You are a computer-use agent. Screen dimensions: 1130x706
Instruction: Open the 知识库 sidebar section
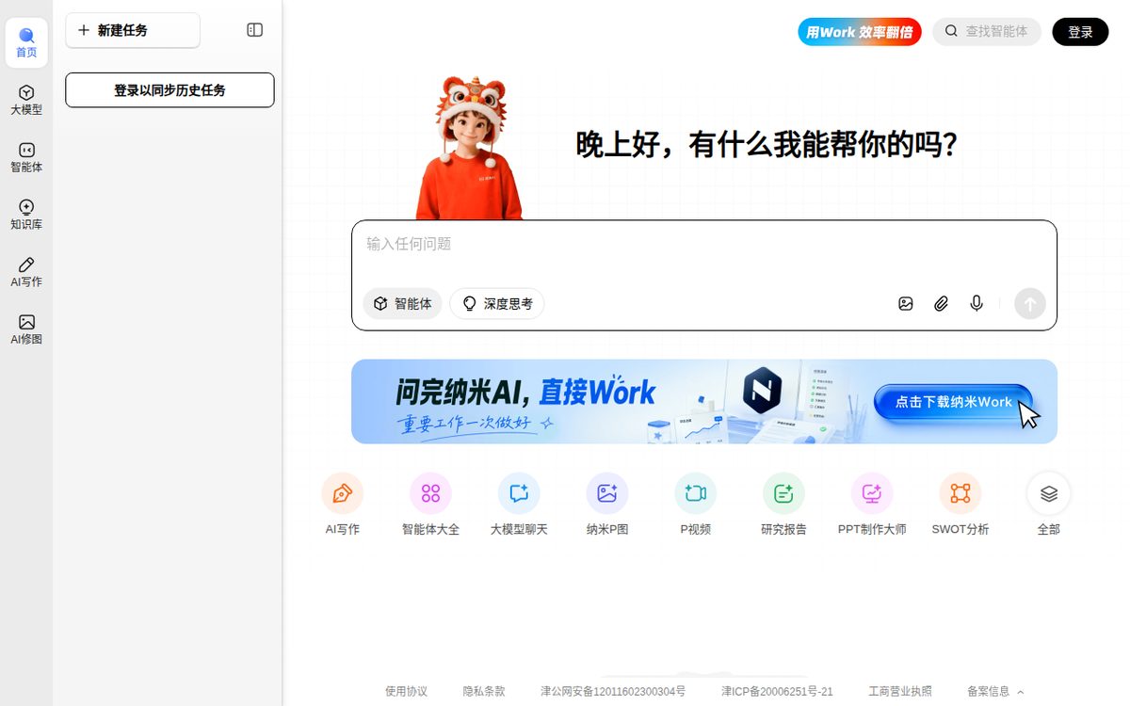pyautogui.click(x=26, y=215)
